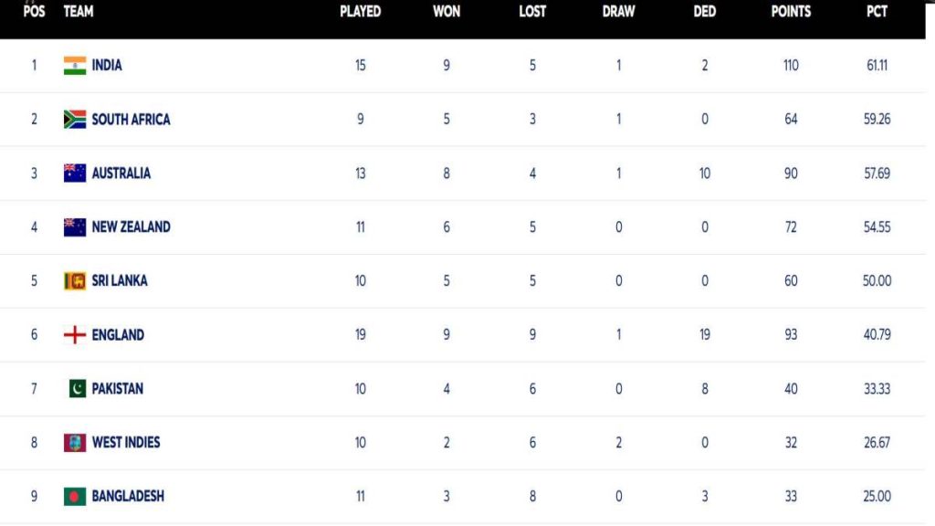The height and width of the screenshot is (526, 935).
Task: Select the AUSTRALIA team name
Action: pyautogui.click(x=121, y=174)
